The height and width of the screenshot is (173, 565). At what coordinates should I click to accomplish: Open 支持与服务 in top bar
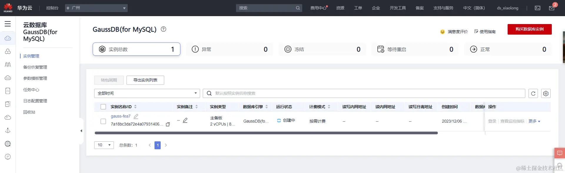[443, 8]
